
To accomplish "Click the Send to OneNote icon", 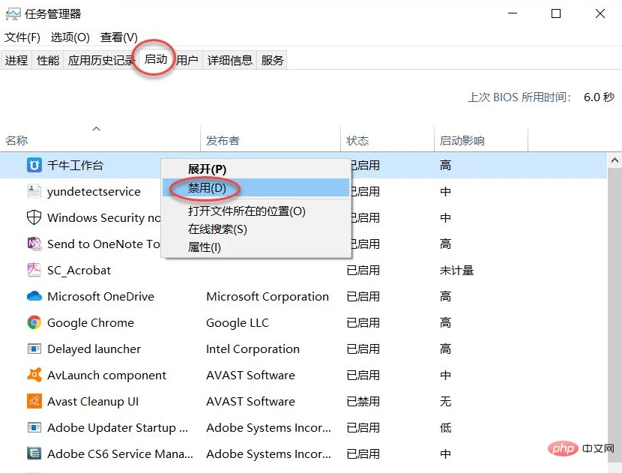I will [34, 244].
